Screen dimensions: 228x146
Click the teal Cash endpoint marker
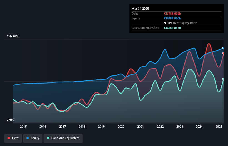coord(223,79)
